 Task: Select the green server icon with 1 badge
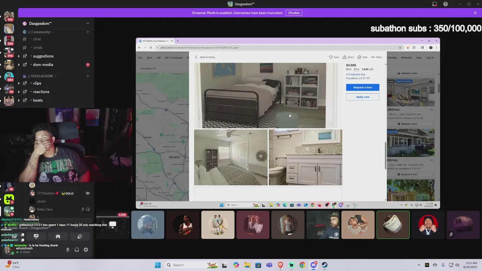coord(9,199)
